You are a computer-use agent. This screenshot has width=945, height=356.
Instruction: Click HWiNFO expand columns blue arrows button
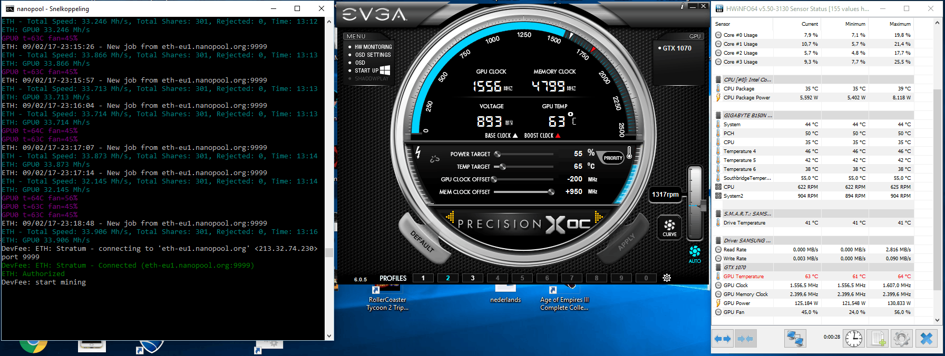[x=723, y=339]
